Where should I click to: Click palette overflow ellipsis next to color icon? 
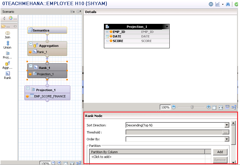(15, 19)
